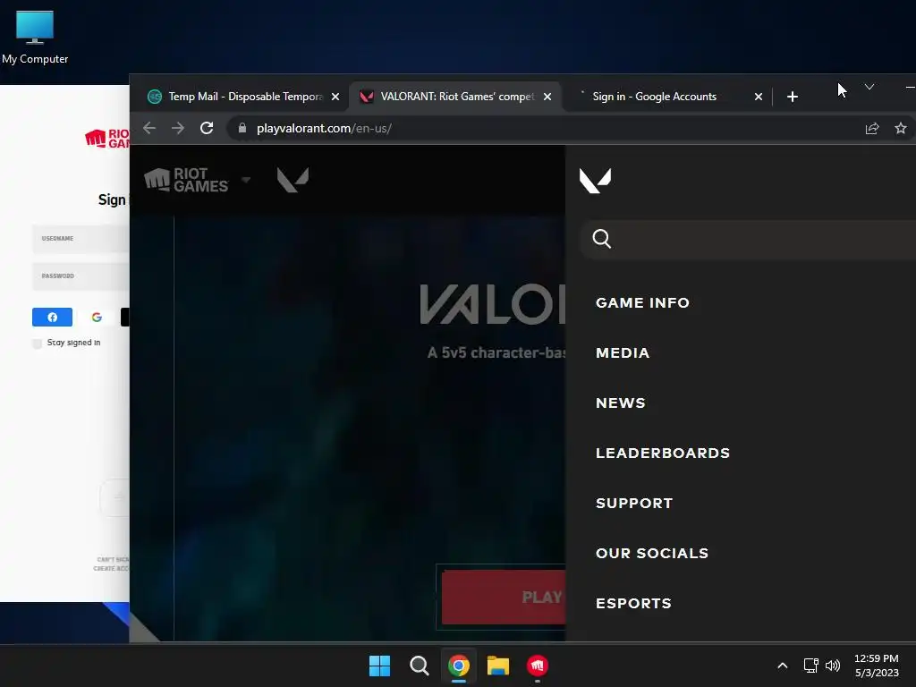This screenshot has height=687, width=916.
Task: Open the Windows Start menu
Action: tap(379, 666)
